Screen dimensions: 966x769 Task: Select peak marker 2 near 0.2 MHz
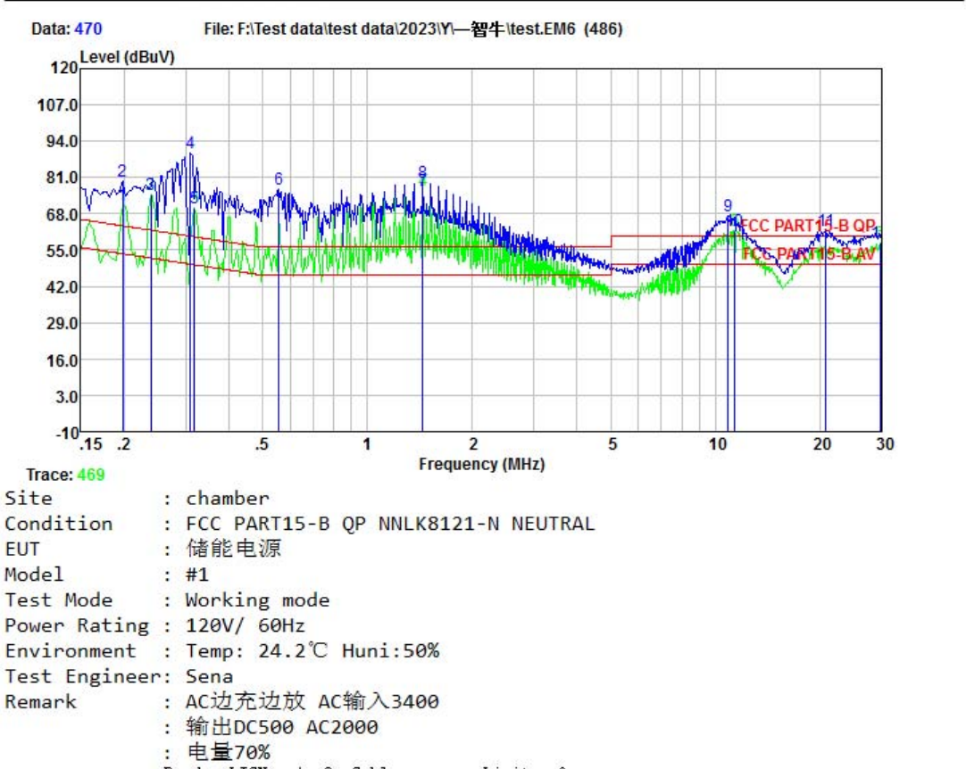pyautogui.click(x=122, y=170)
